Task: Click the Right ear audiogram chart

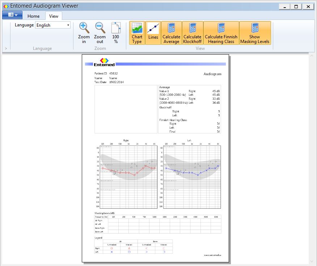Action: click(128, 177)
